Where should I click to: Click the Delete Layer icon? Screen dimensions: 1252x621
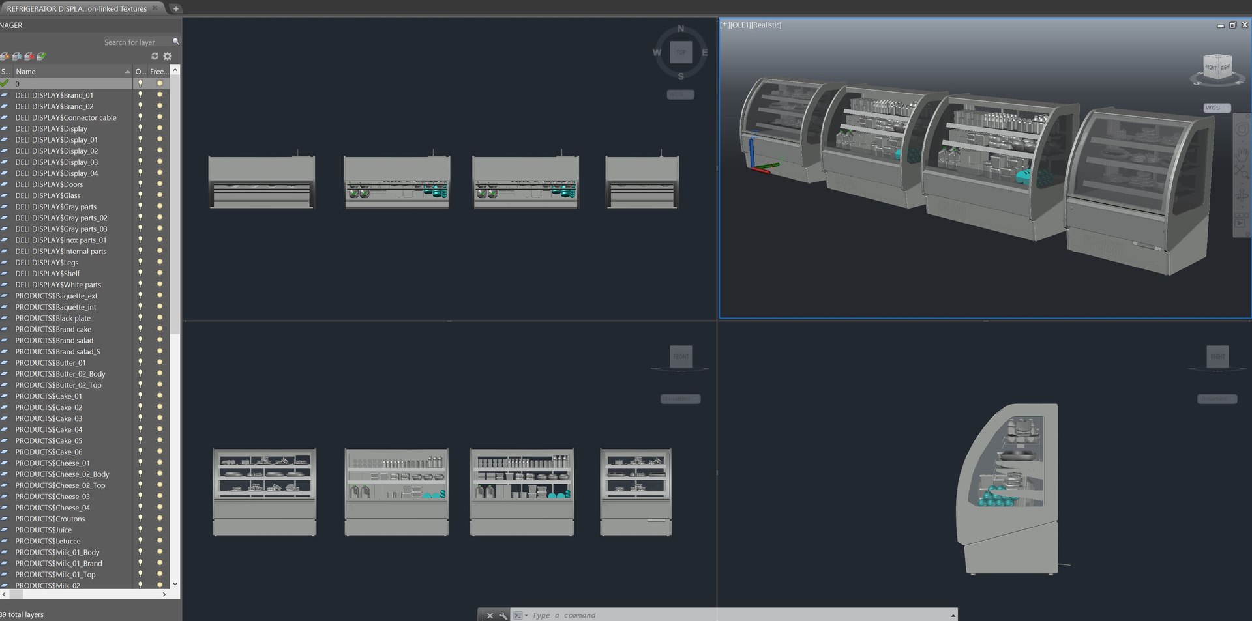pyautogui.click(x=29, y=57)
